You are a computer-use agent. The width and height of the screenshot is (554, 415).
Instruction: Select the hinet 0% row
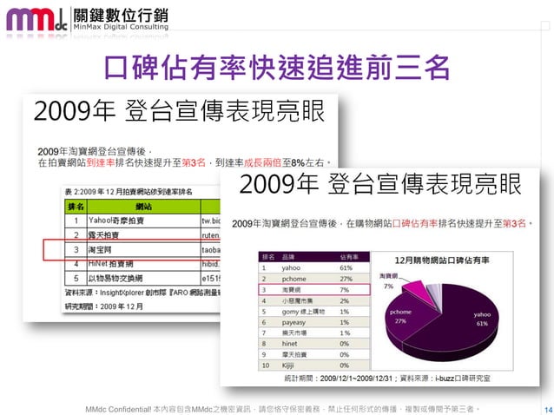click(314, 343)
